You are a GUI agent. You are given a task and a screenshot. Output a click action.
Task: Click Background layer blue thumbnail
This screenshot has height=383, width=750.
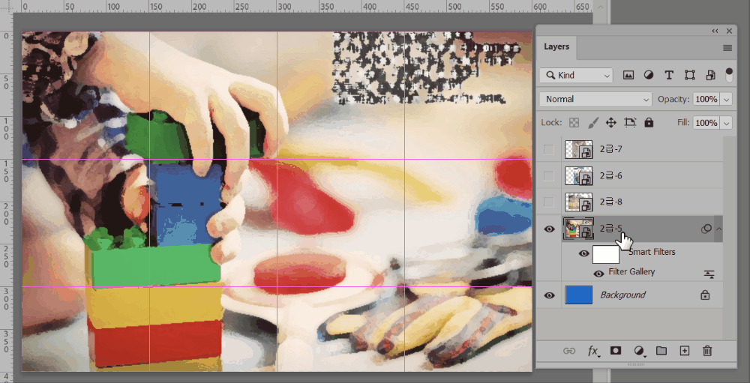[579, 295]
